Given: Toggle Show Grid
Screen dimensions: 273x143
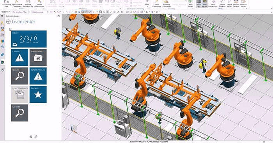Looking at the screenshot, I should point(199,4).
